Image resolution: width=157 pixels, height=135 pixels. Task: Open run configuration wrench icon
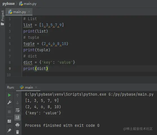coord(9,102)
